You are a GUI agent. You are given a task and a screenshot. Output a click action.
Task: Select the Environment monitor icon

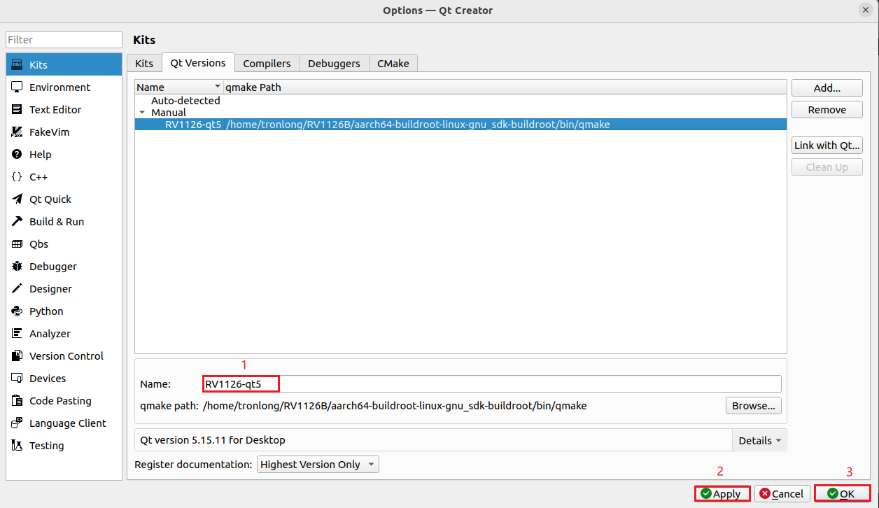pyautogui.click(x=17, y=87)
